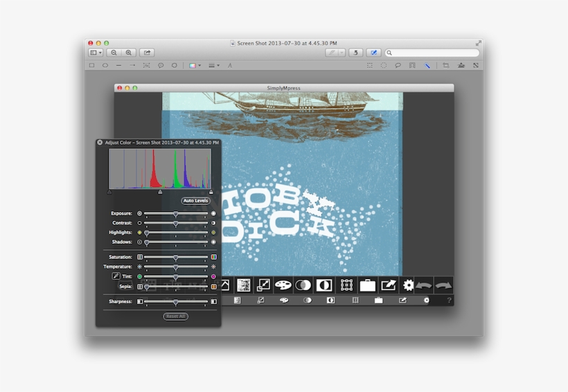Click the Temperature slider handle
The height and width of the screenshot is (392, 568).
(x=176, y=267)
